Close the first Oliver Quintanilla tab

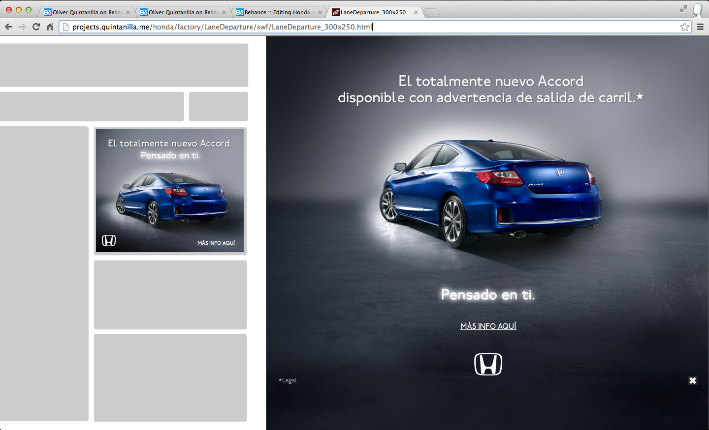(x=128, y=12)
